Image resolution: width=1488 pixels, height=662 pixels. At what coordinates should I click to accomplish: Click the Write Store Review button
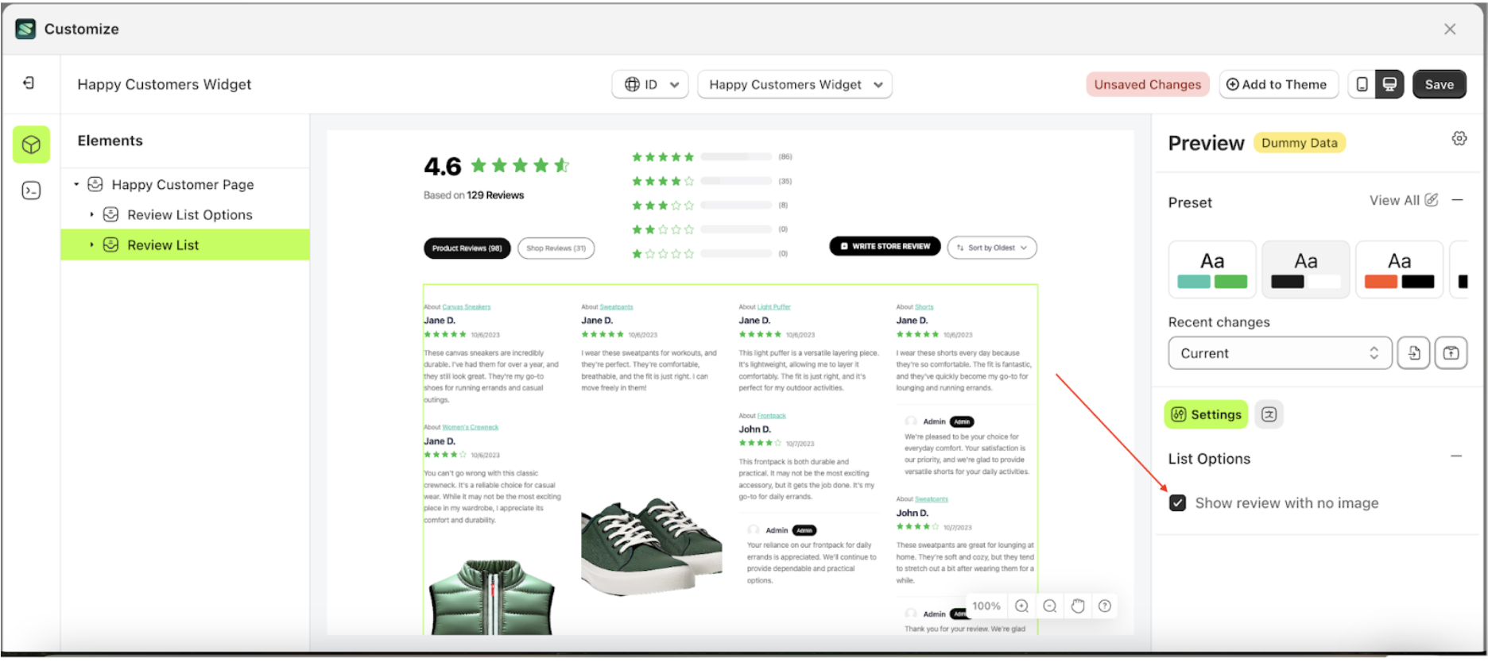885,246
